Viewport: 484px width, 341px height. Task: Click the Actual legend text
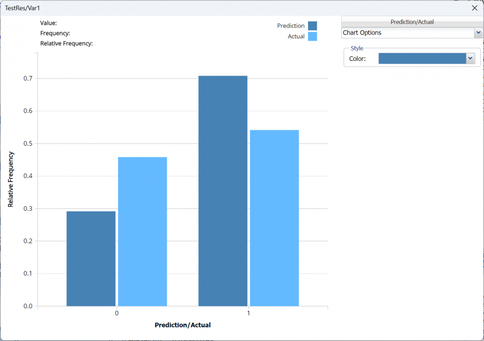pyautogui.click(x=296, y=36)
